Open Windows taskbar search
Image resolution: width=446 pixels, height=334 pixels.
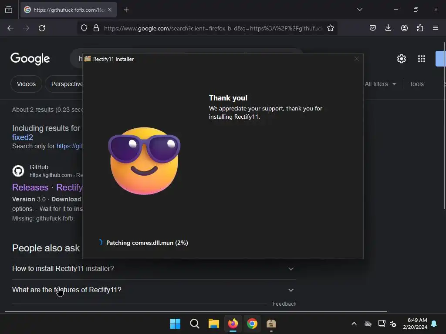(x=195, y=324)
